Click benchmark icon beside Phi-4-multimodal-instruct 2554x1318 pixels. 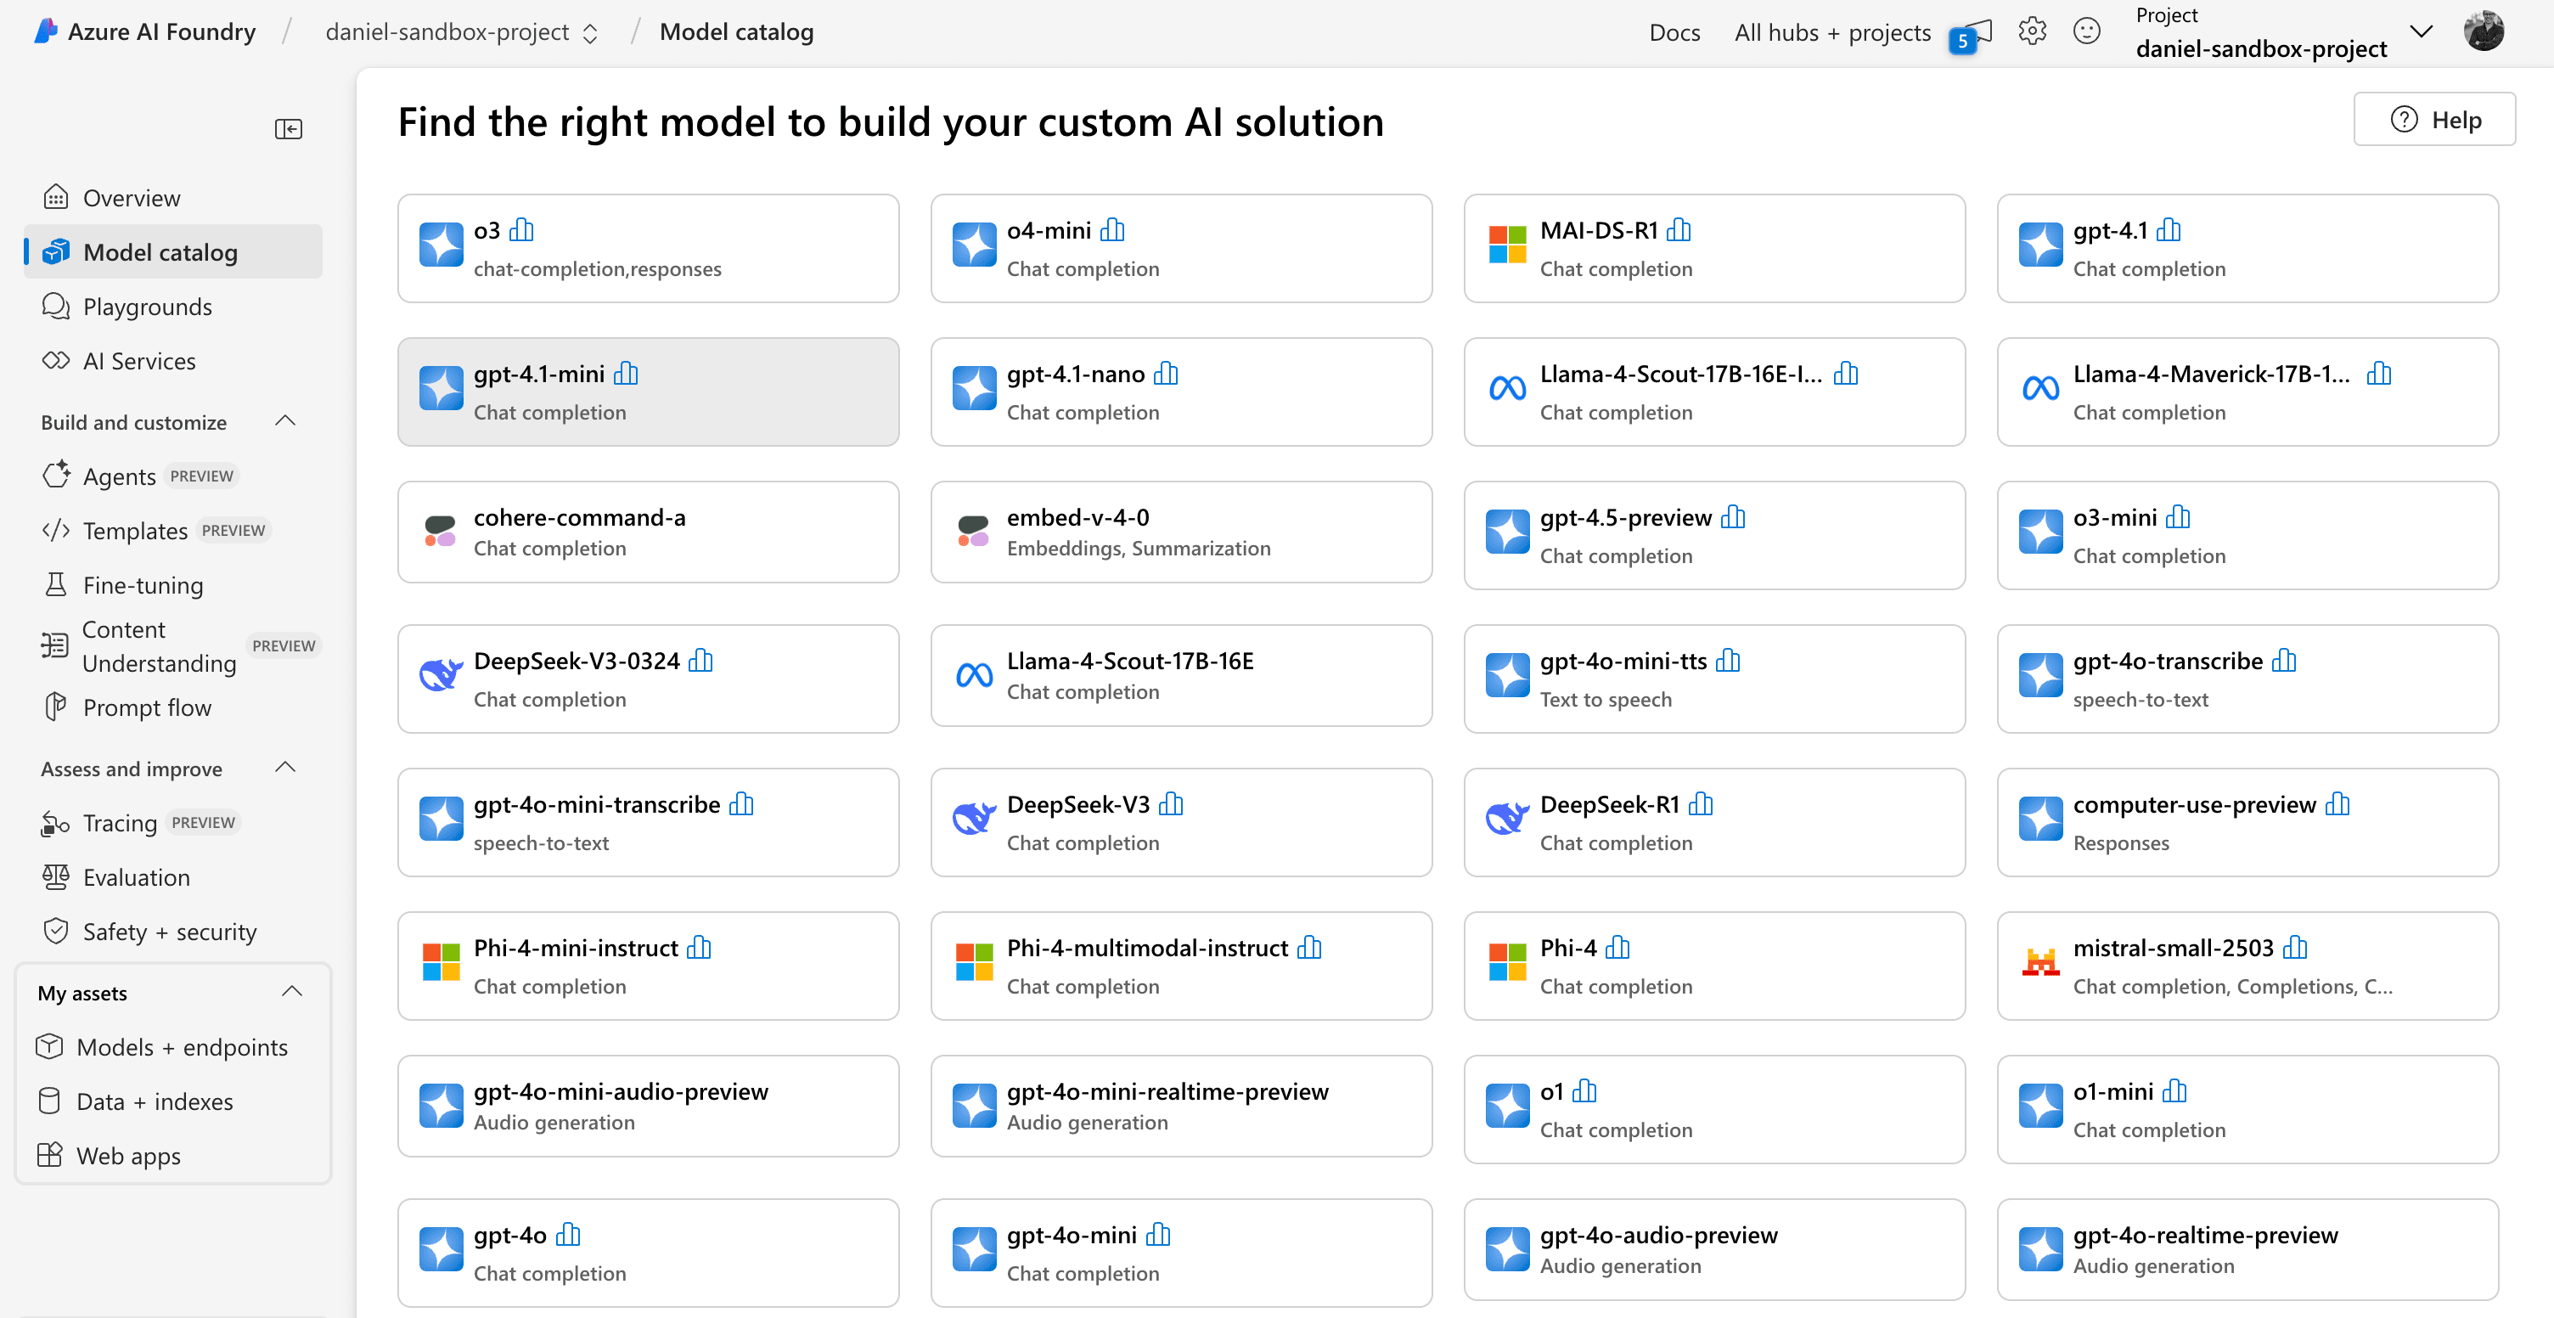tap(1308, 948)
